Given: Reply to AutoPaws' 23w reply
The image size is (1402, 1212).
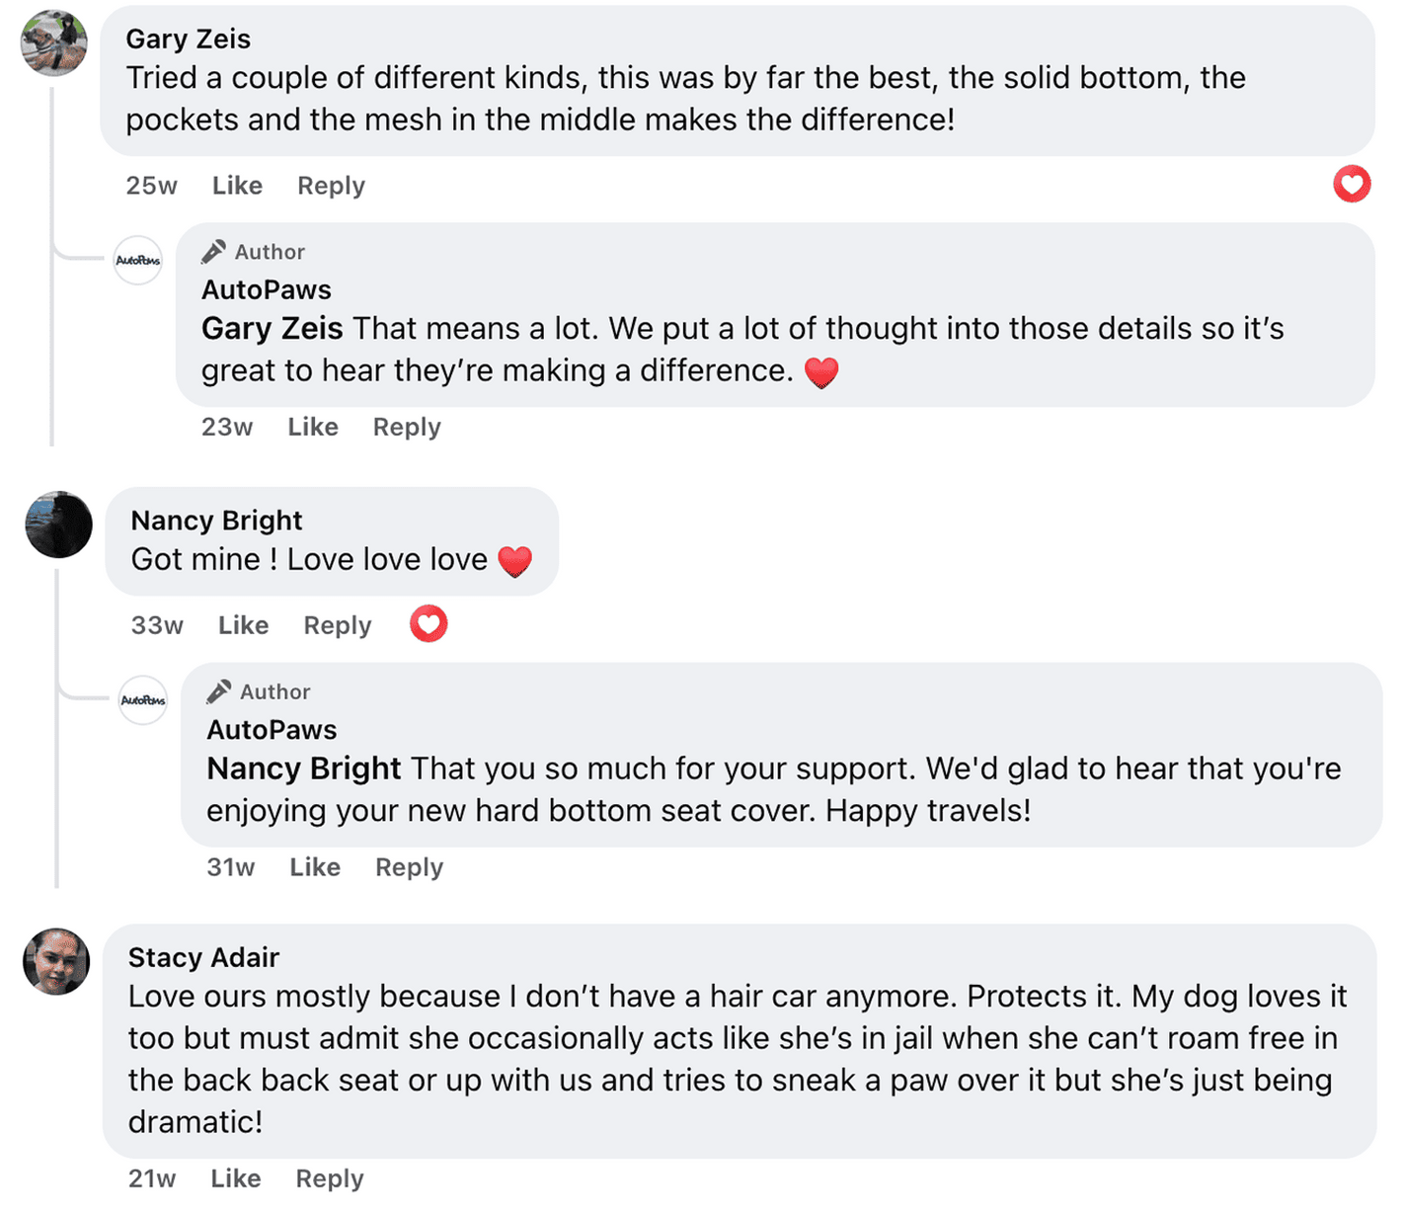Looking at the screenshot, I should (x=406, y=427).
